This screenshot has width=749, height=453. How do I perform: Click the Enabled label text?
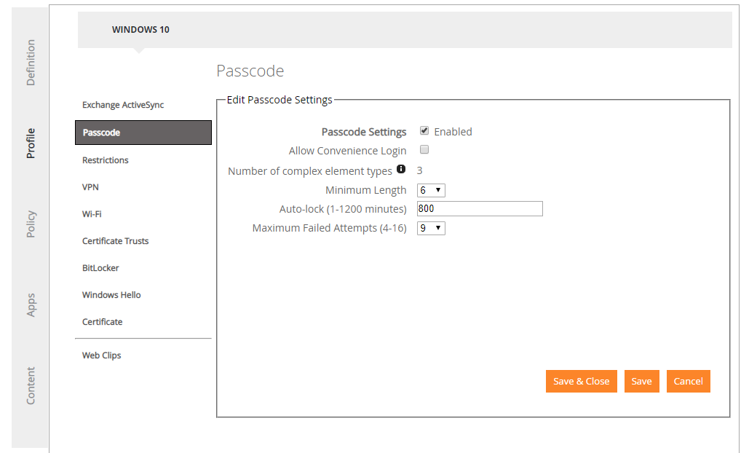[x=453, y=131]
